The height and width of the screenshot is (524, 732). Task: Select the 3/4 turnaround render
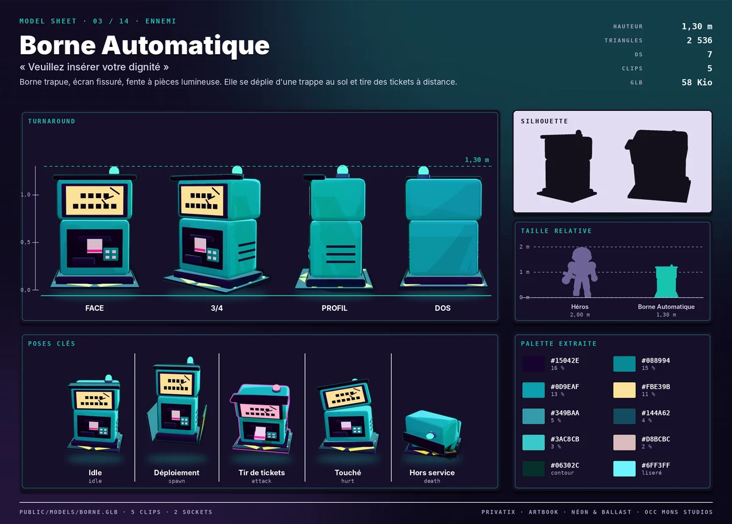[x=217, y=228]
